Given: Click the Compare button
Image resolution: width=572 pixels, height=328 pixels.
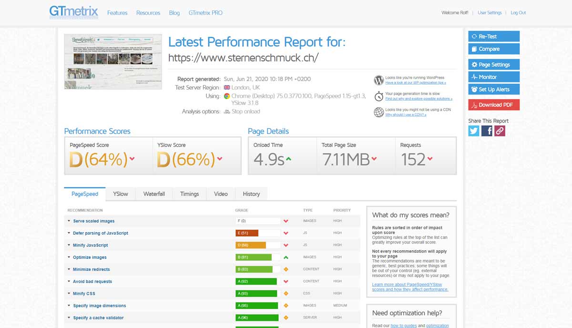Looking at the screenshot, I should (494, 49).
